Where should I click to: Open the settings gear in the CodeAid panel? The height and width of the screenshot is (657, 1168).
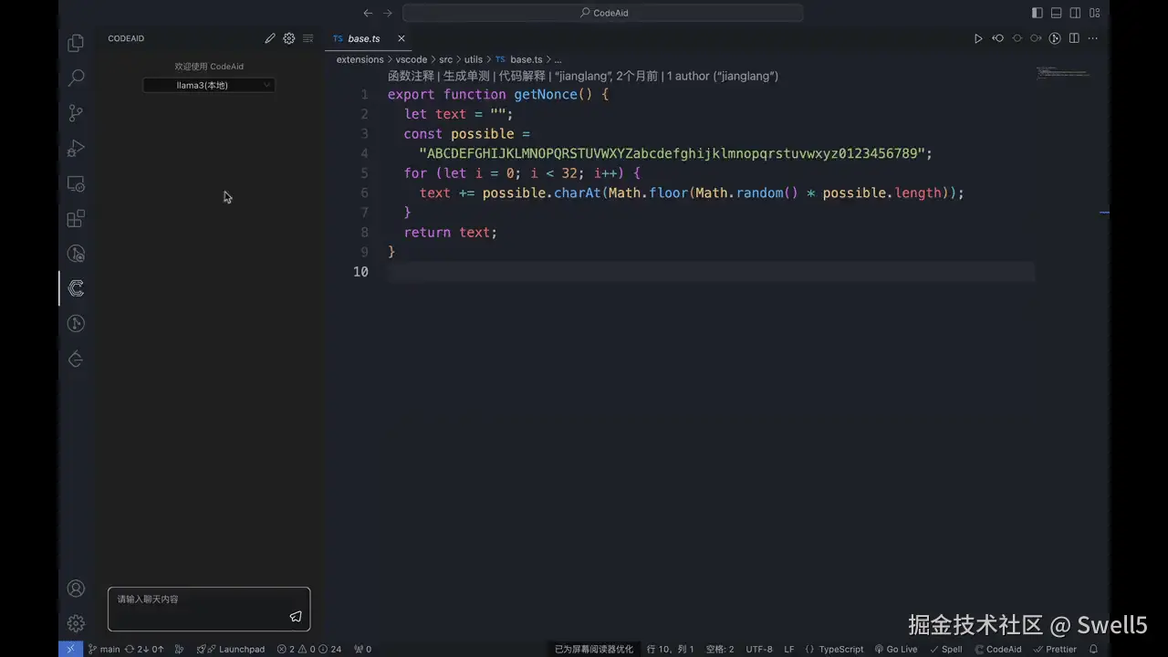coord(288,38)
